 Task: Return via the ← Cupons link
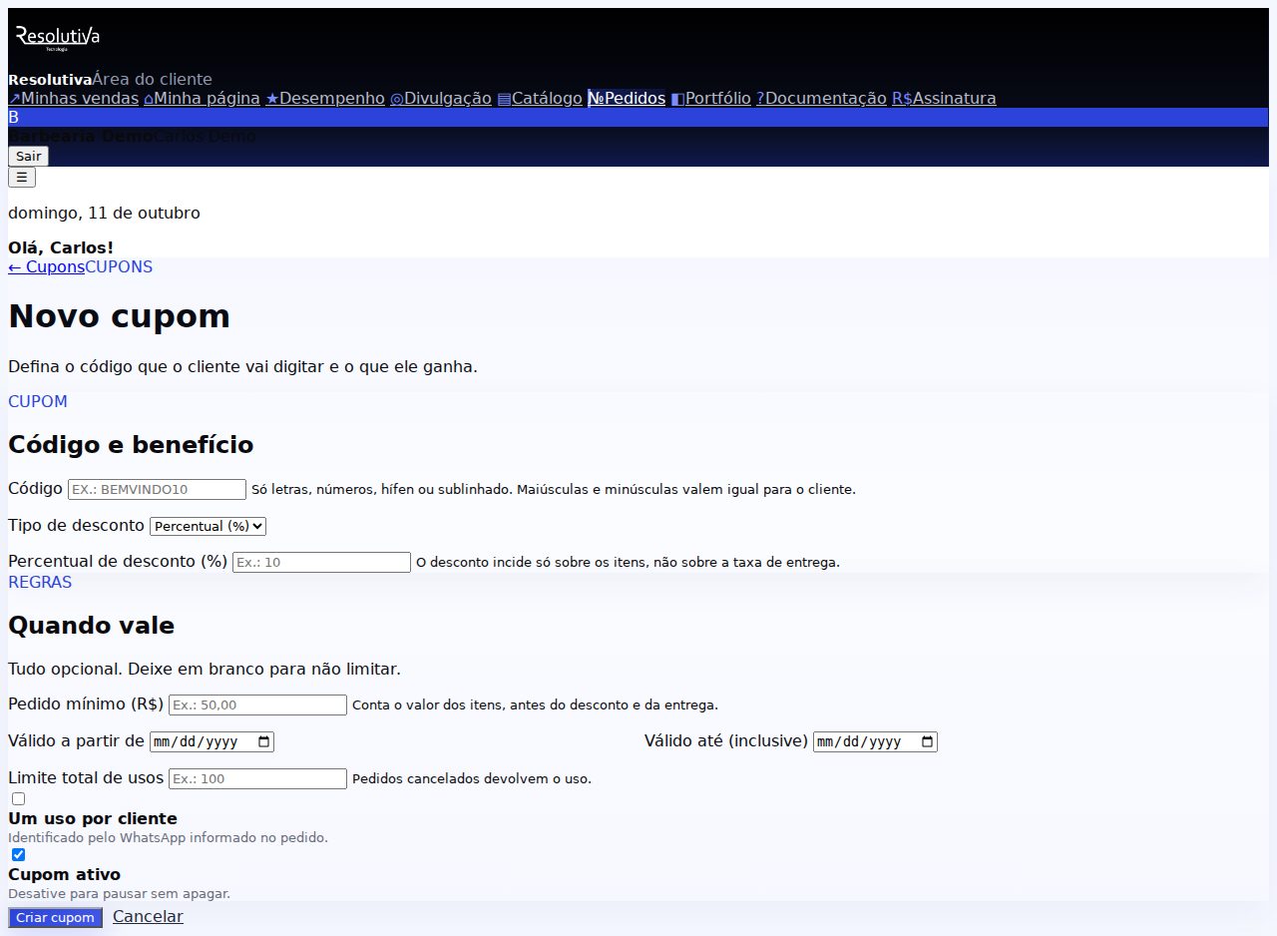tap(46, 266)
